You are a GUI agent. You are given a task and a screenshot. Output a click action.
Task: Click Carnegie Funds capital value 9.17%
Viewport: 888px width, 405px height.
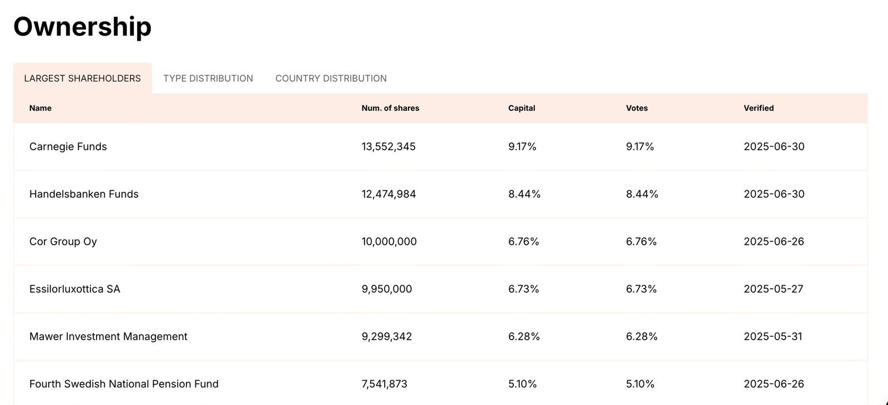coord(522,146)
